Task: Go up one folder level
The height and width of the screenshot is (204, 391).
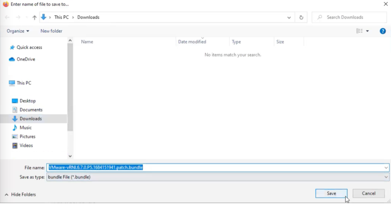Action: (34, 18)
